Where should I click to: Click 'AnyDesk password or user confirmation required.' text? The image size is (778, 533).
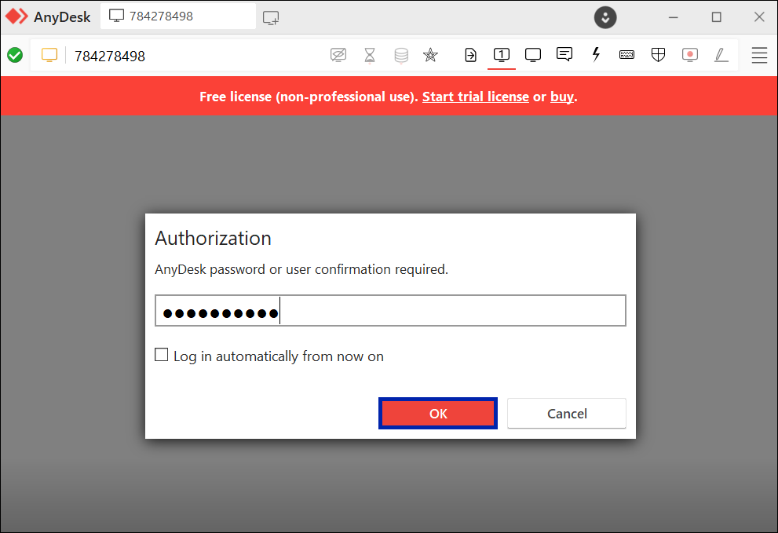tap(301, 269)
